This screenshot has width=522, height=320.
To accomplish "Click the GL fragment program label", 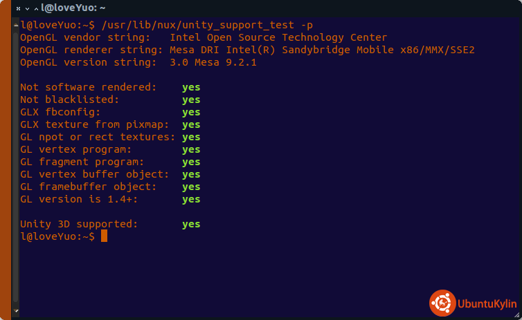I will pos(76,162).
